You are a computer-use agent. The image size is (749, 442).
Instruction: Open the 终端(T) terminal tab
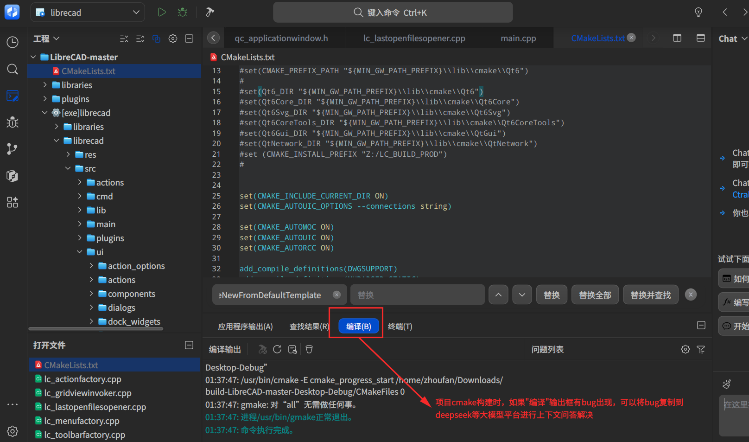click(x=400, y=327)
